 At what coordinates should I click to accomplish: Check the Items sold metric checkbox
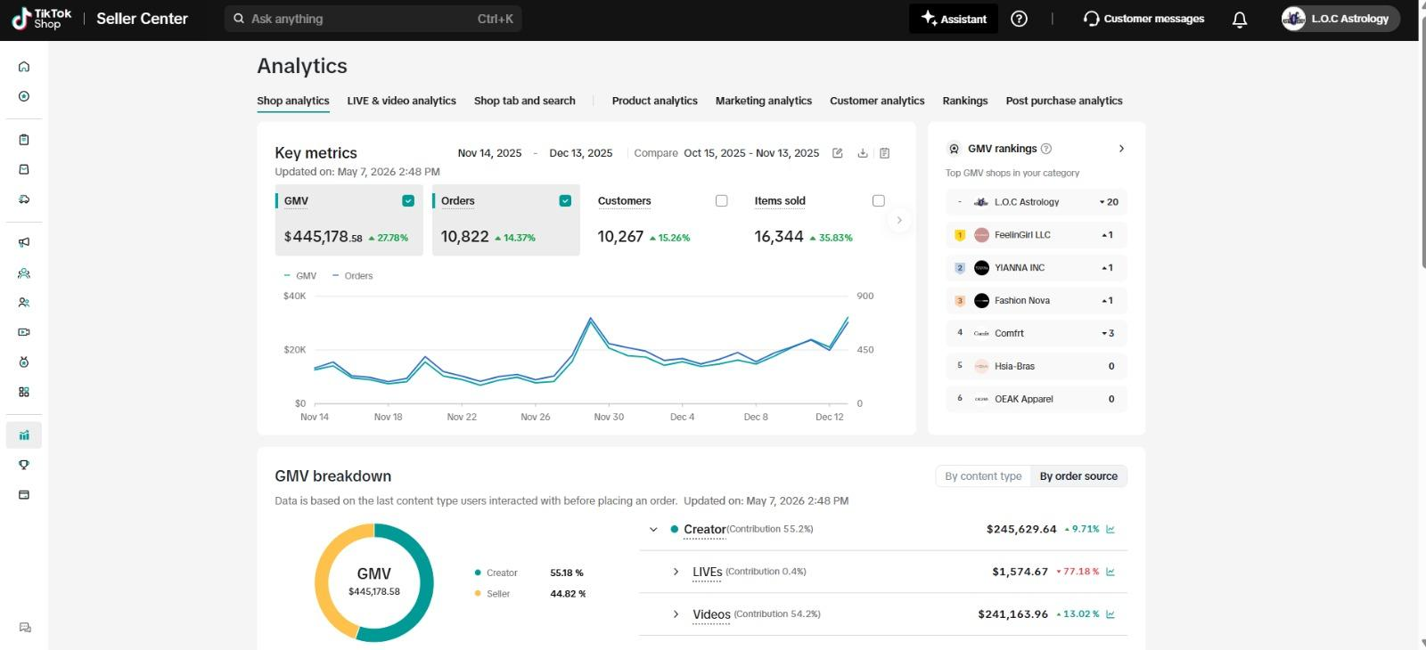pos(879,201)
